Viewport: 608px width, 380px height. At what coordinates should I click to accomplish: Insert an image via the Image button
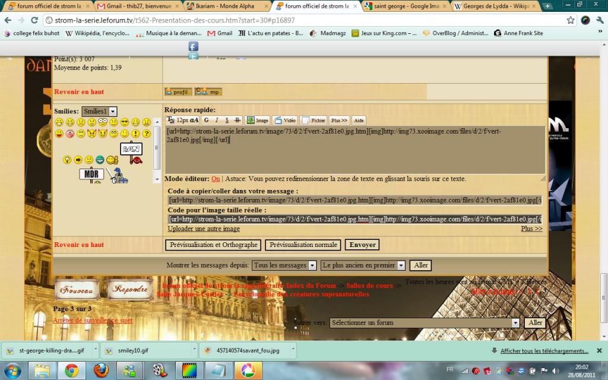[258, 120]
